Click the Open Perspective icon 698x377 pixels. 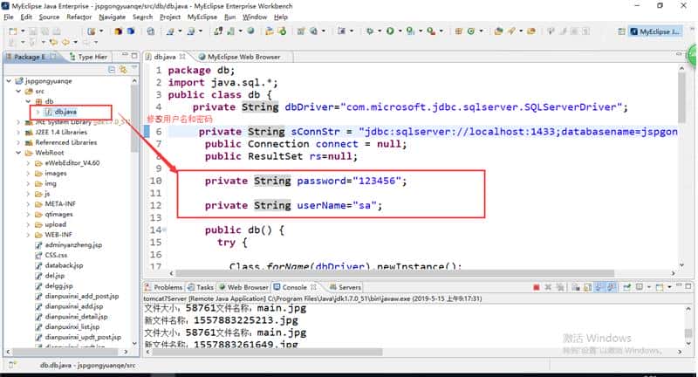[621, 31]
